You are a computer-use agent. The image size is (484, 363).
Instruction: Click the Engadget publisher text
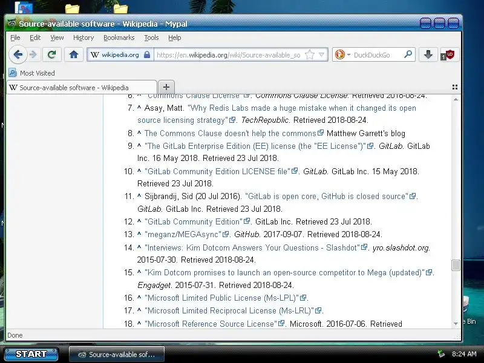pos(154,285)
